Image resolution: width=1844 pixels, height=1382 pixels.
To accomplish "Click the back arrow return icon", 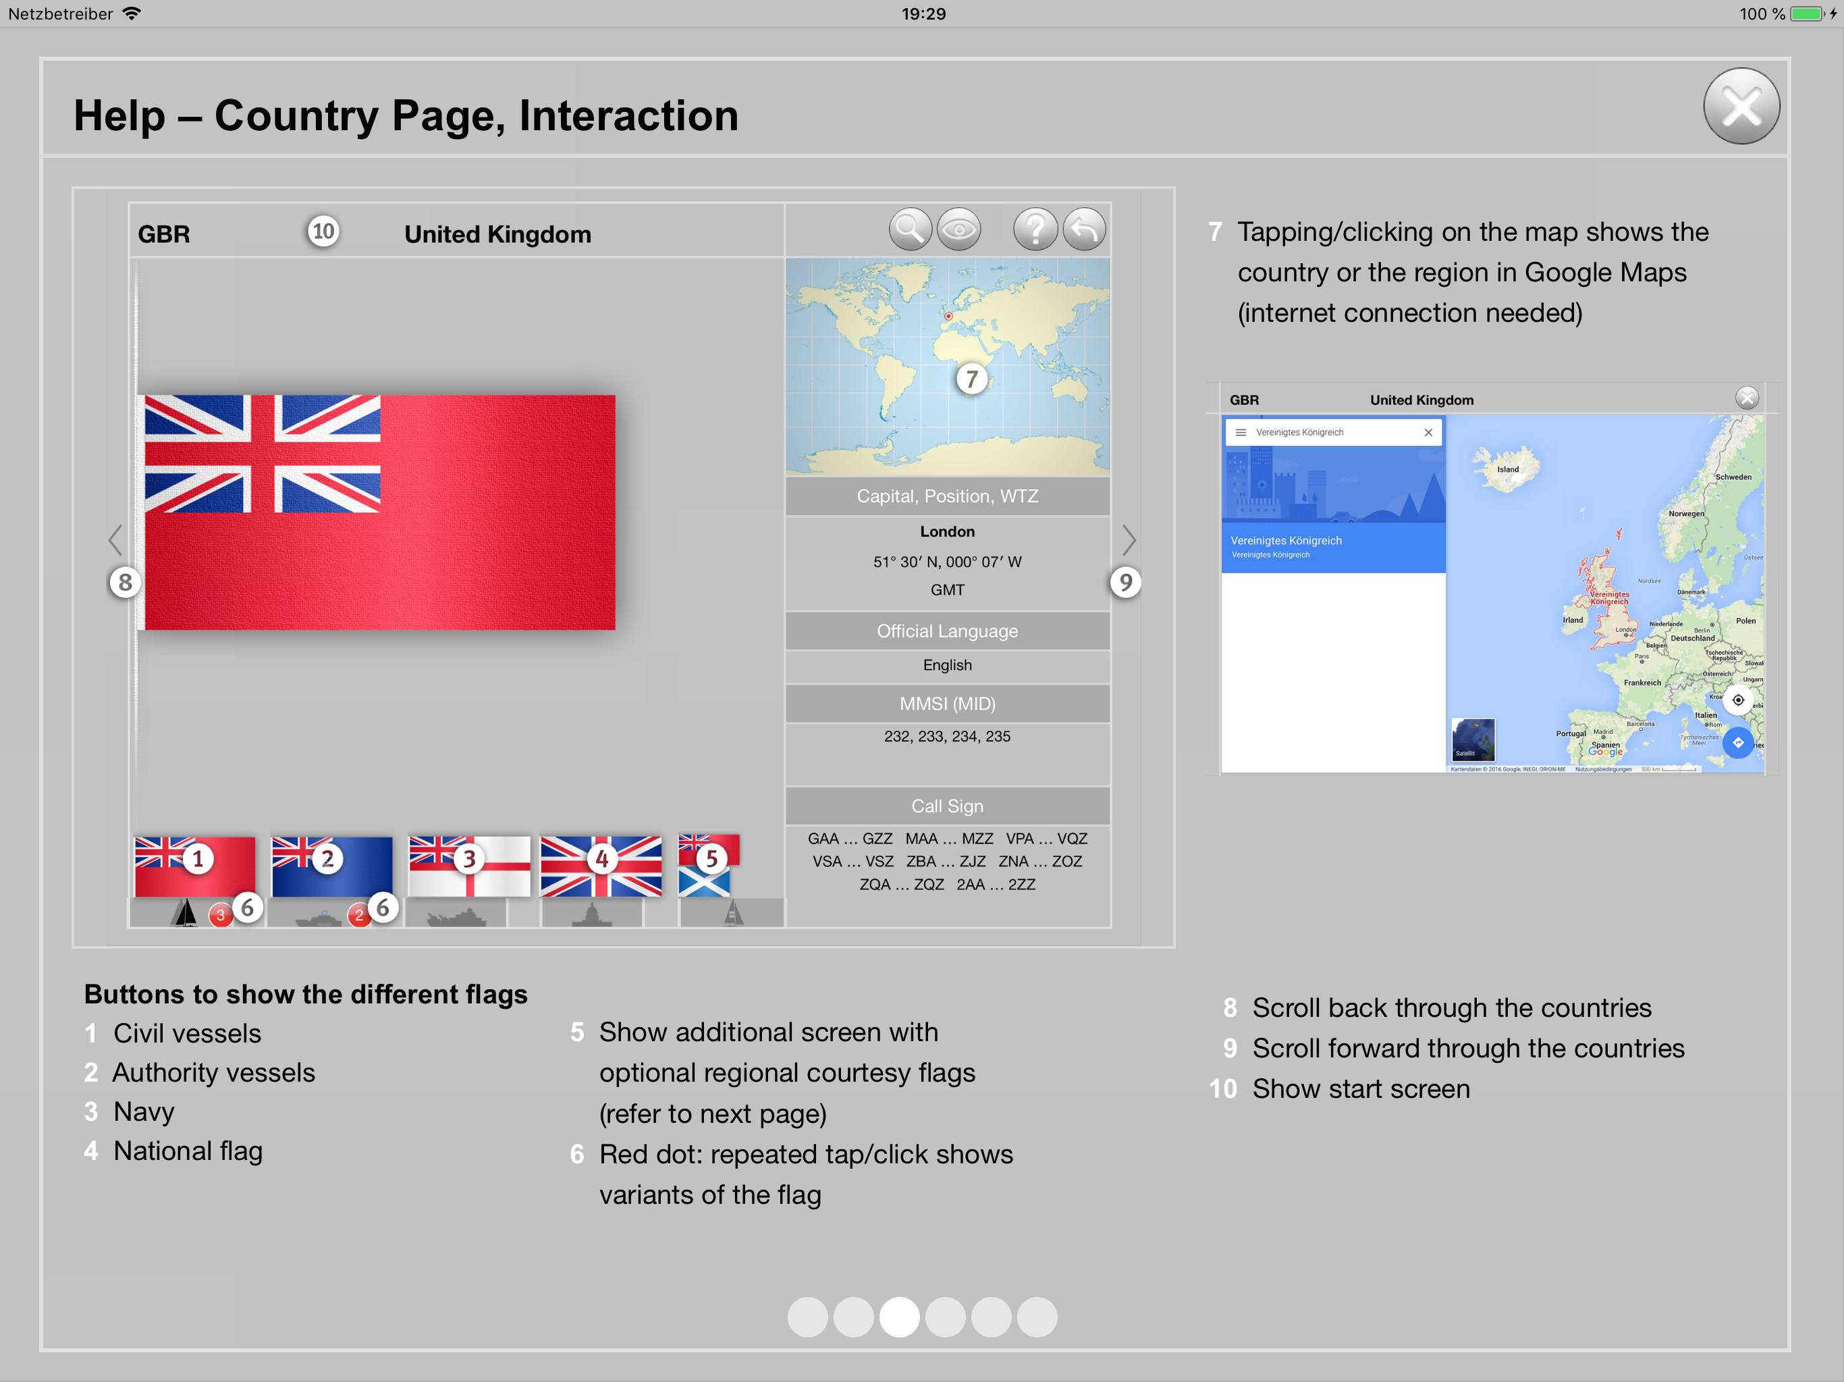I will click(x=1084, y=229).
